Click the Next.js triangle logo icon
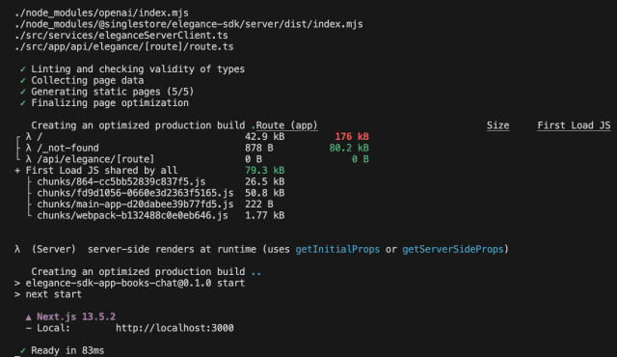Screen dimensions: 617x357 (28, 316)
